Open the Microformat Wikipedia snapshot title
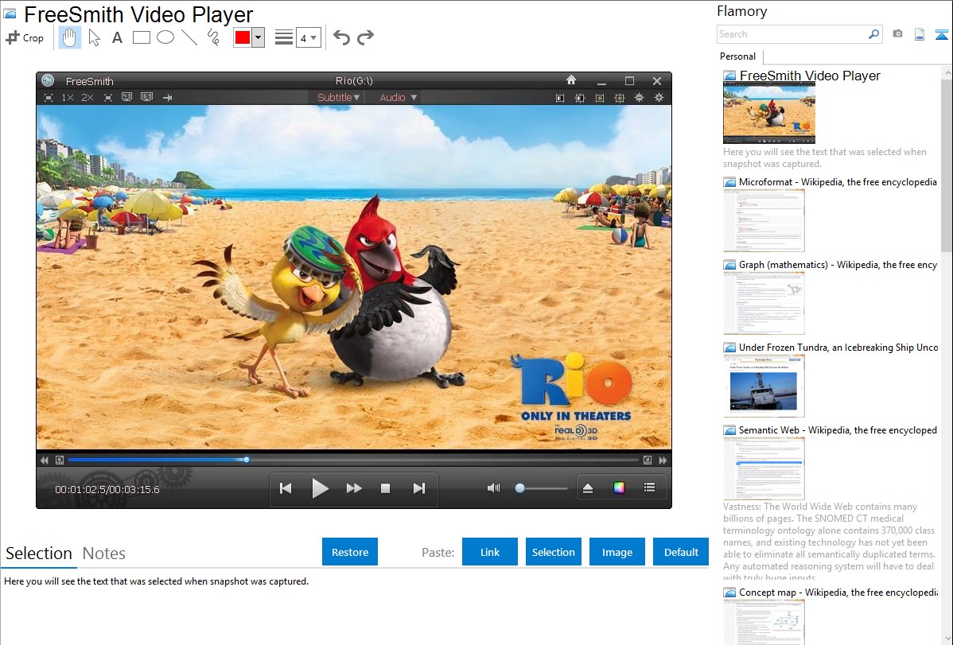 click(838, 182)
